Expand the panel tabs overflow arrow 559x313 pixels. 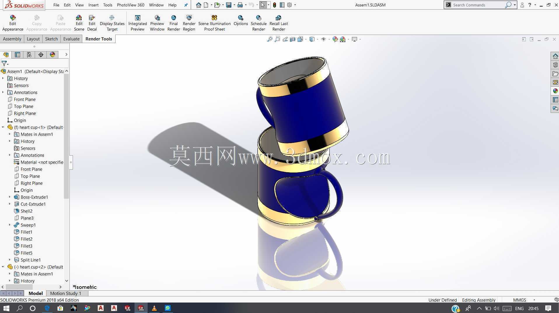(66, 54)
